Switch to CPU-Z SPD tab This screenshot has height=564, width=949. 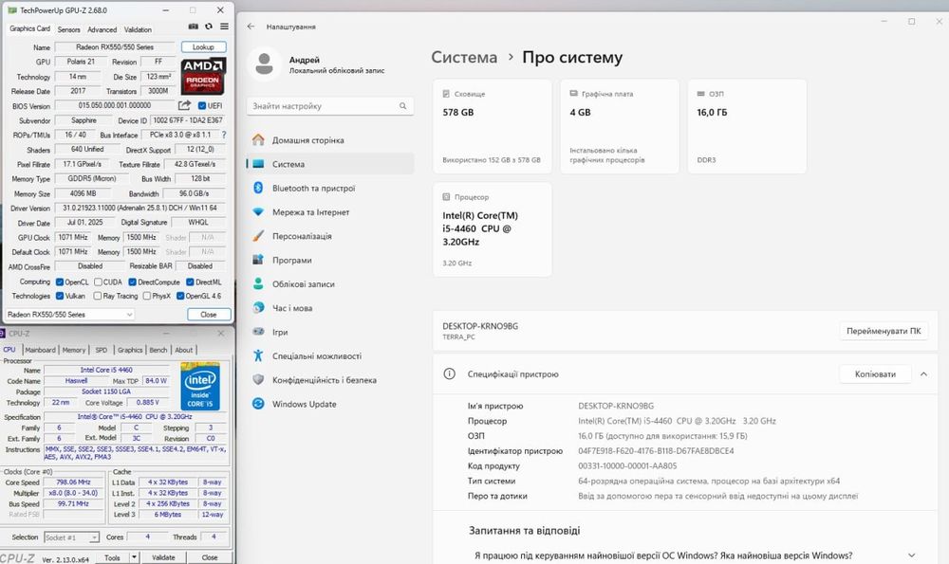click(102, 350)
